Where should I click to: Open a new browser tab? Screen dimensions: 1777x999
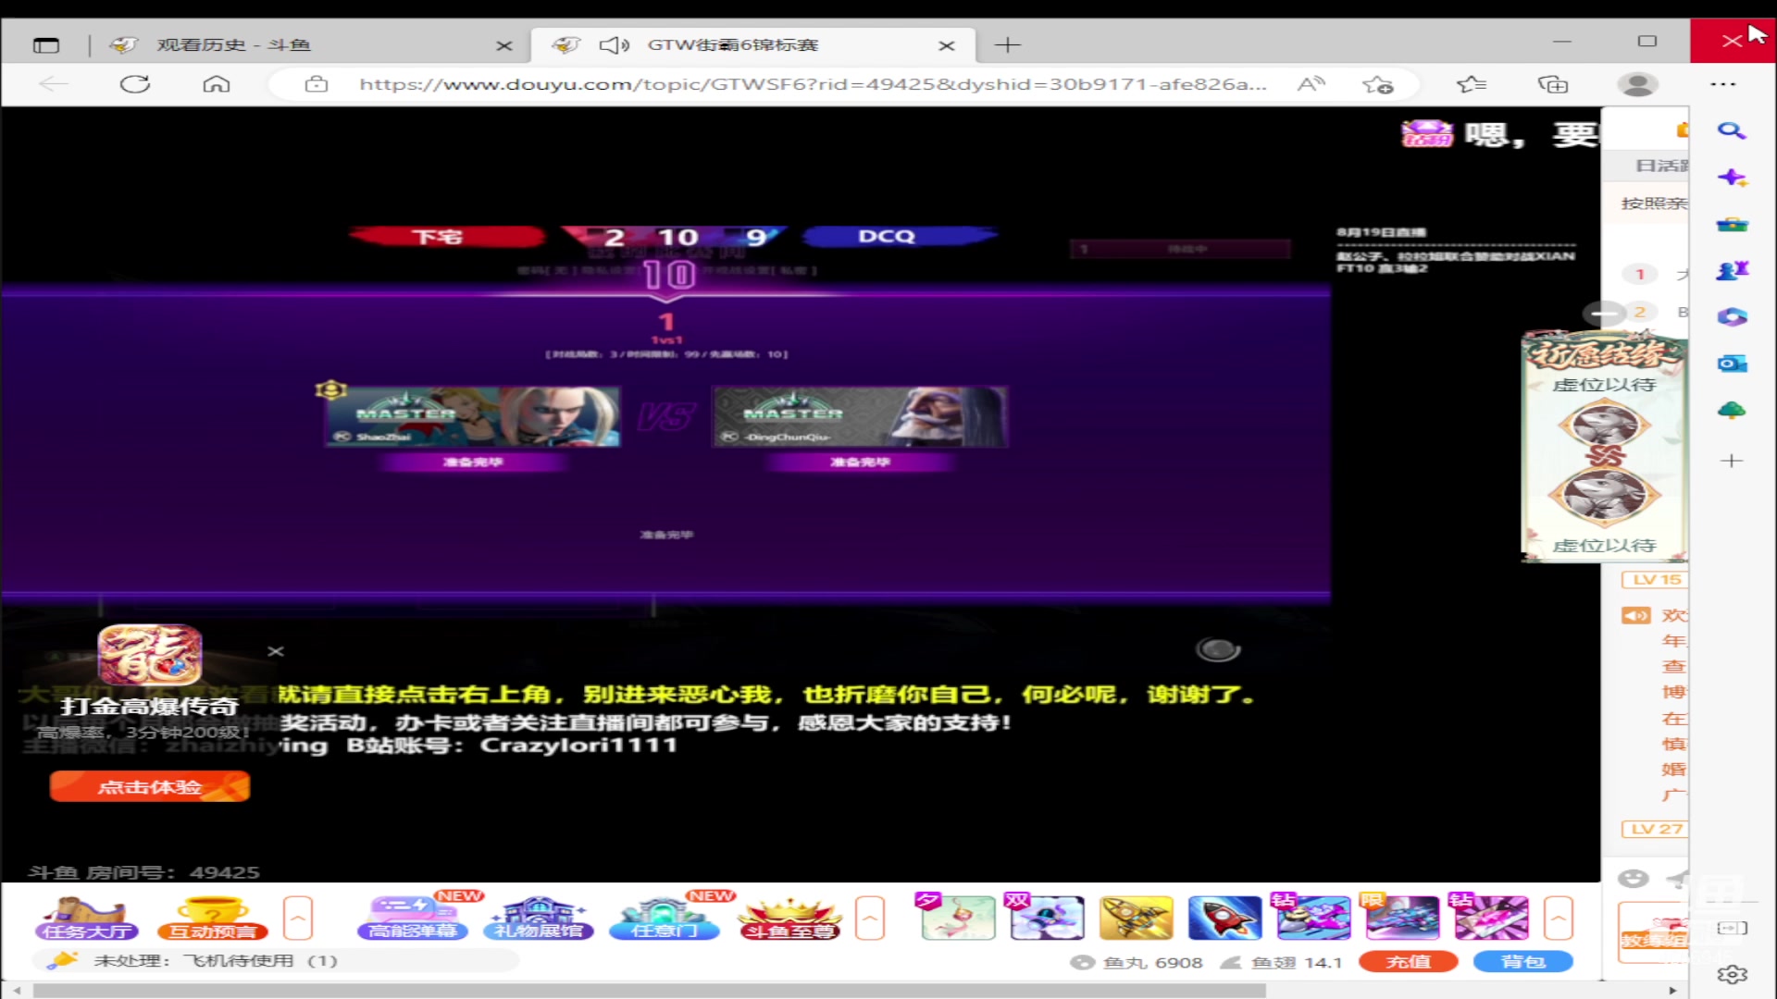click(x=1007, y=44)
